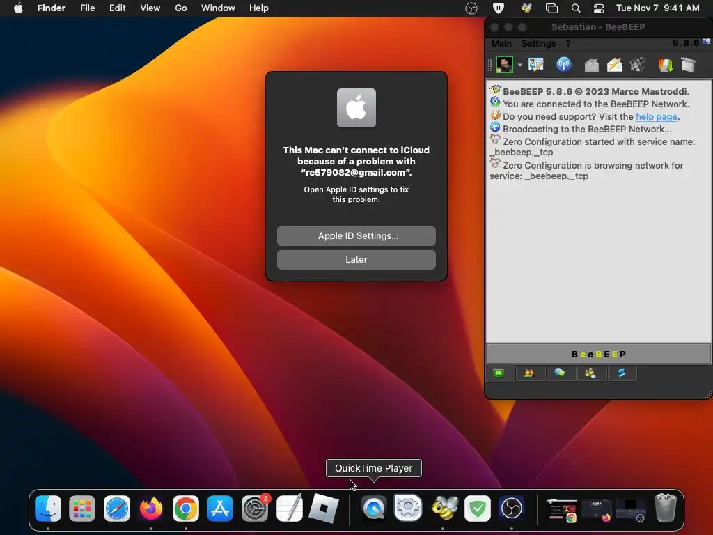
Task: Click the minimized Chrome window thumbnail in Dock
Action: coord(562,510)
